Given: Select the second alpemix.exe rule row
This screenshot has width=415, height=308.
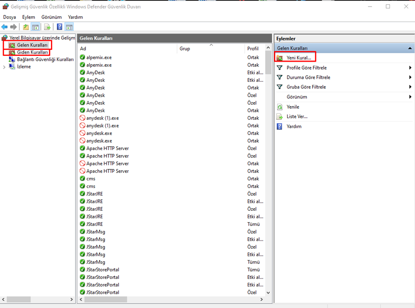Looking at the screenshot, I should pyautogui.click(x=172, y=65).
